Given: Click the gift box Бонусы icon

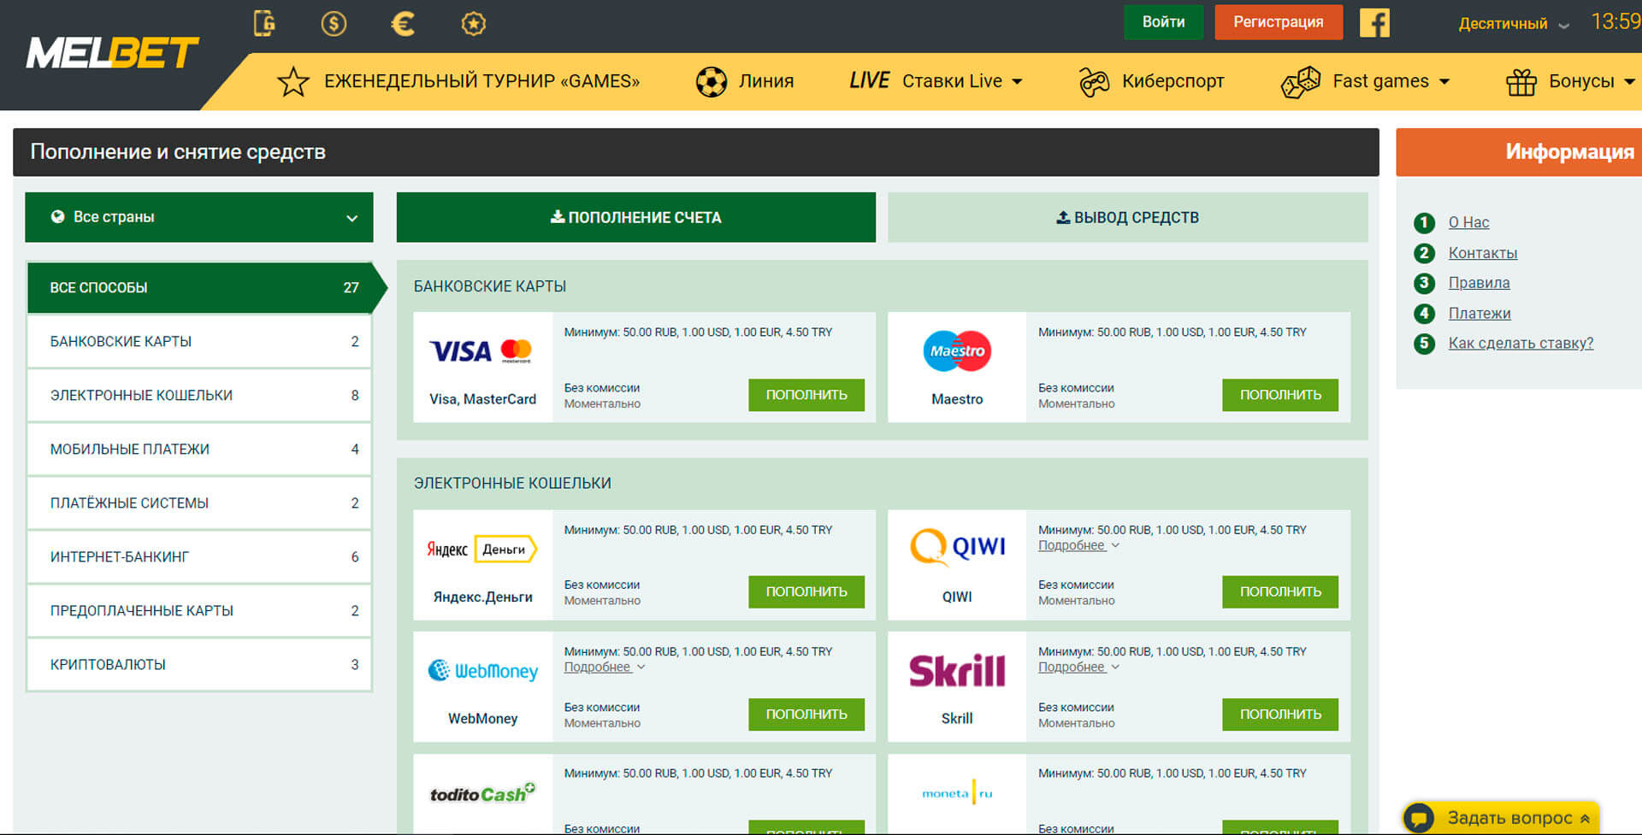Looking at the screenshot, I should (1521, 82).
